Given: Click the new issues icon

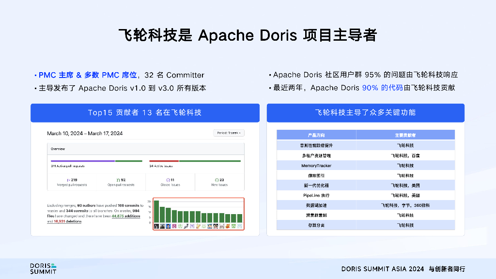Looking at the screenshot, I should click(x=216, y=180).
